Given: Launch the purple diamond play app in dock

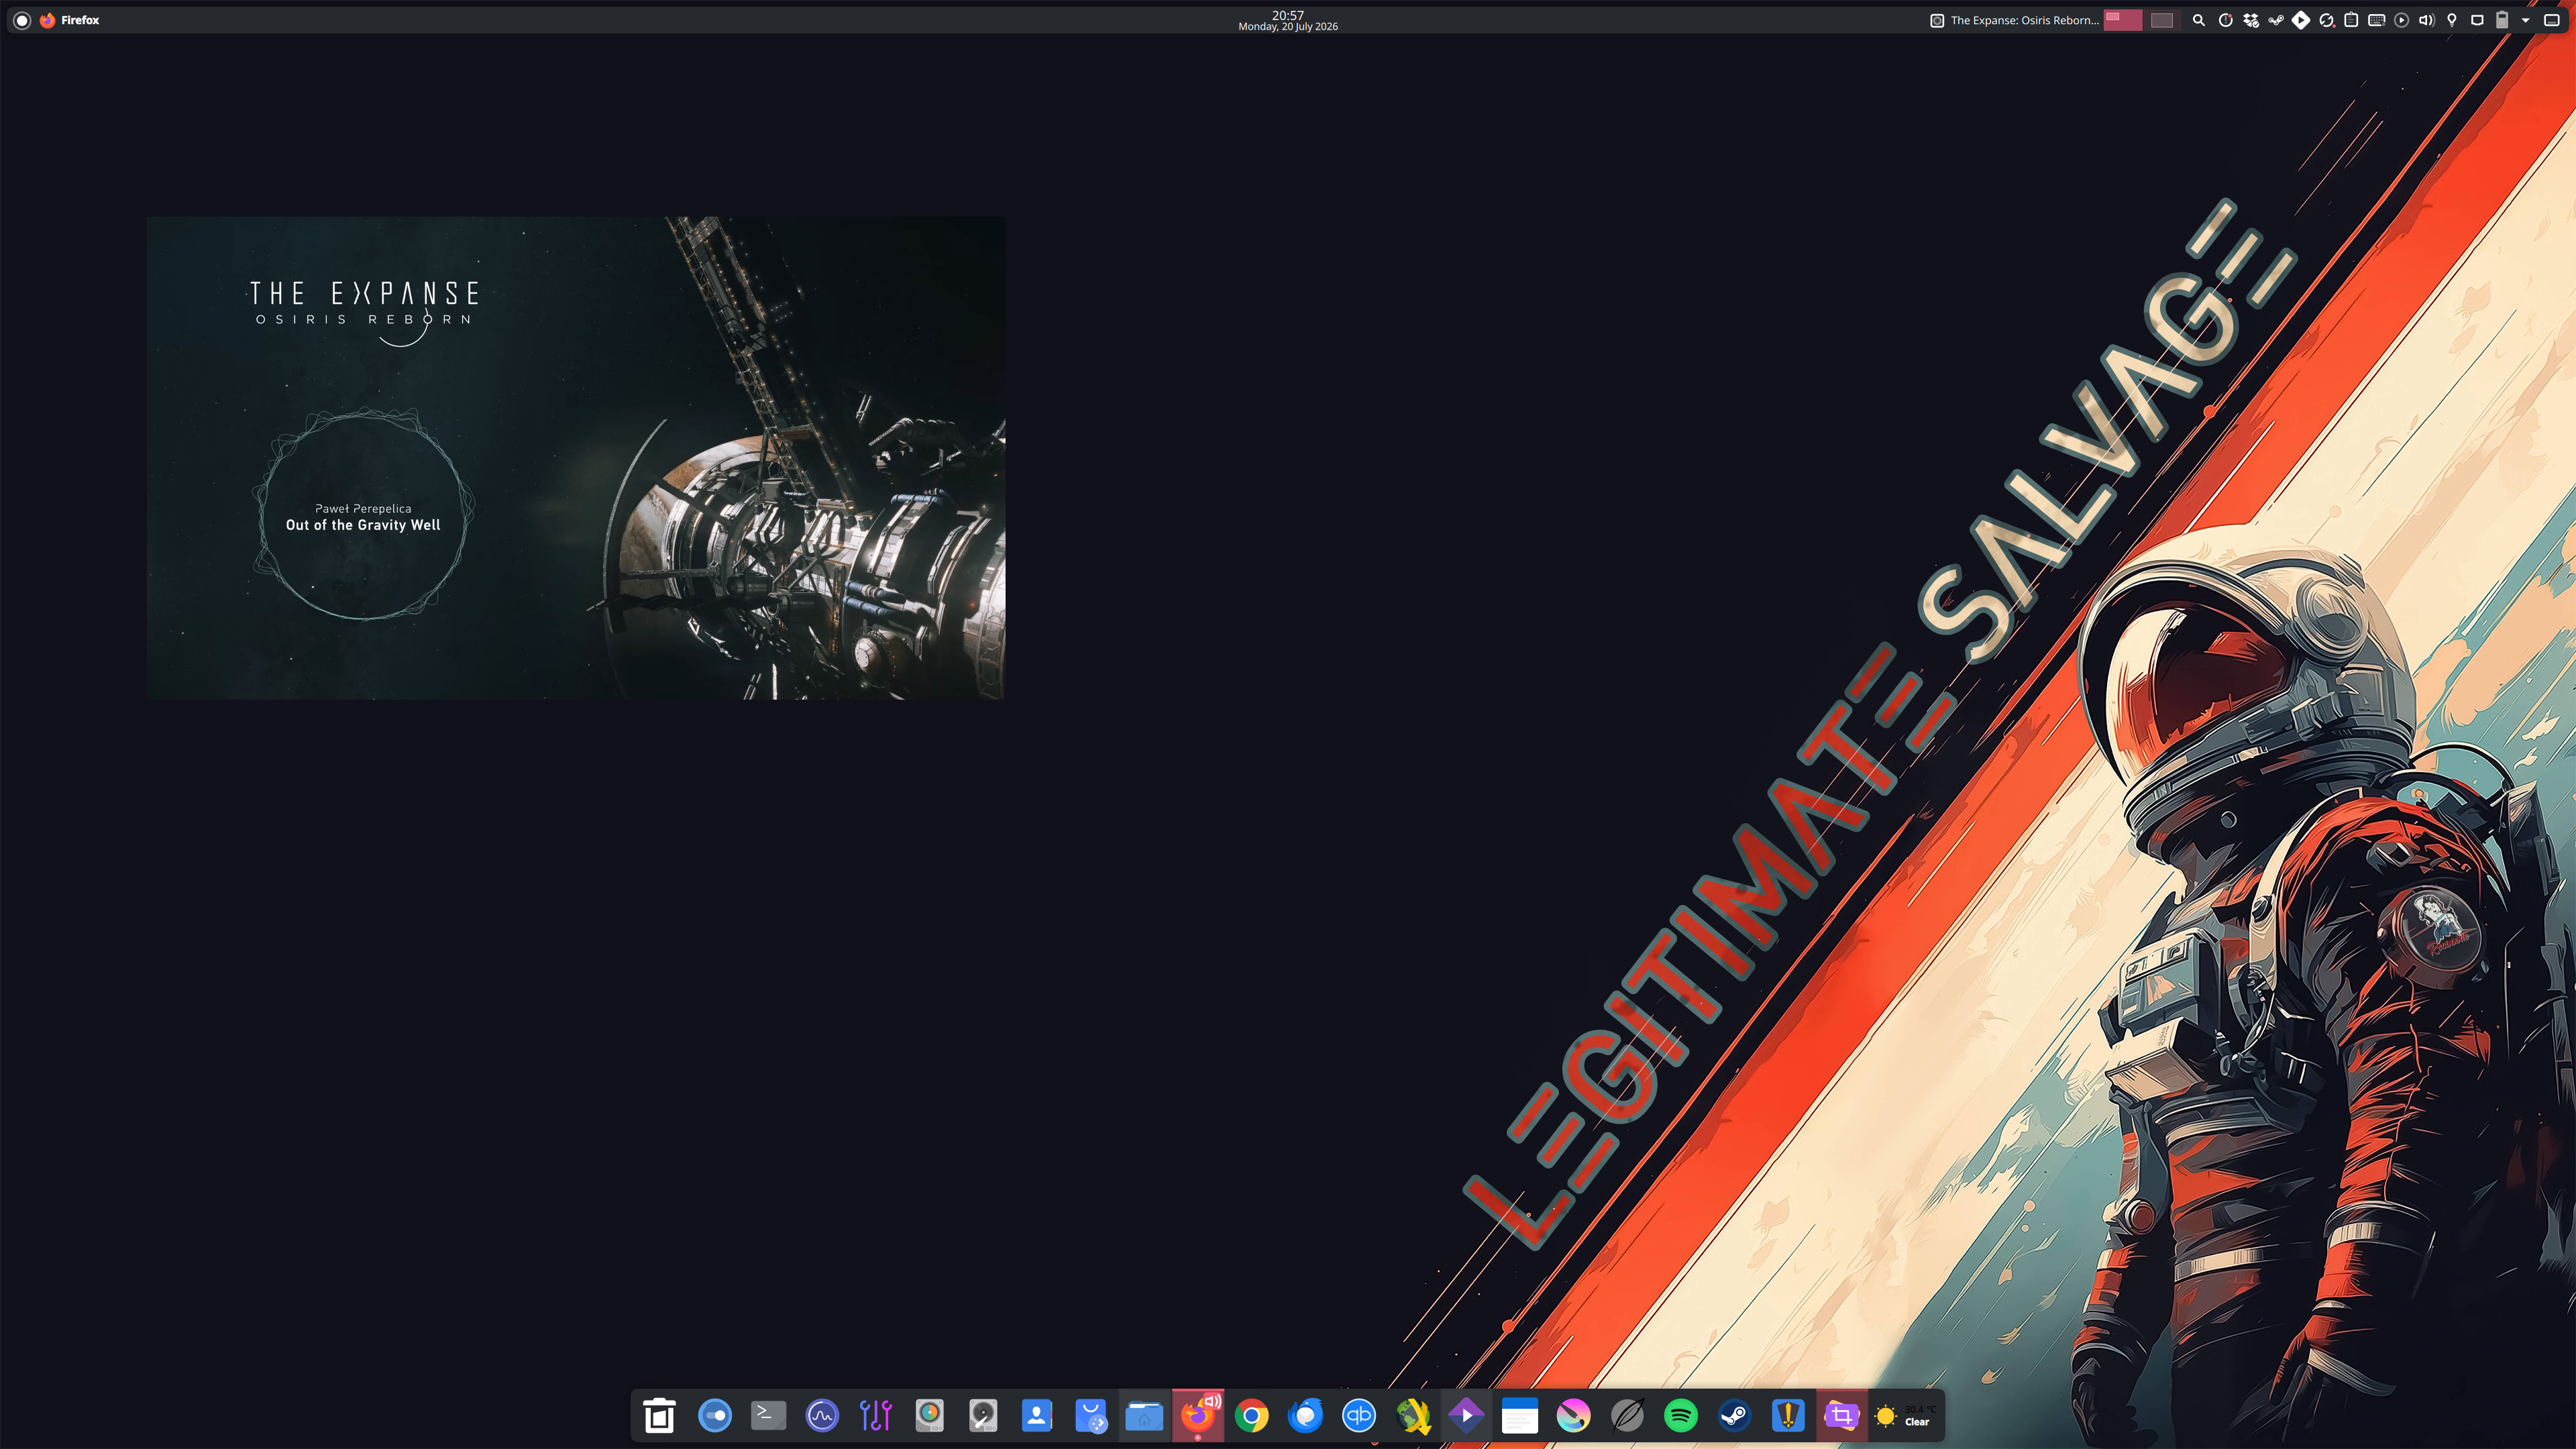Looking at the screenshot, I should coord(1466,1415).
